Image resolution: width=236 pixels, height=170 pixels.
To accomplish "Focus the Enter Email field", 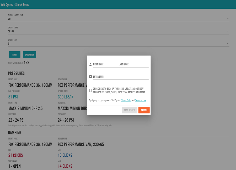I will coord(121,77).
